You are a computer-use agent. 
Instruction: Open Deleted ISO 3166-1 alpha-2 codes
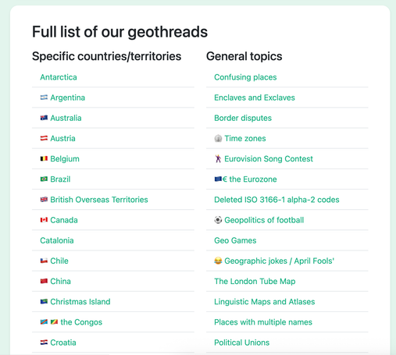[x=276, y=200]
